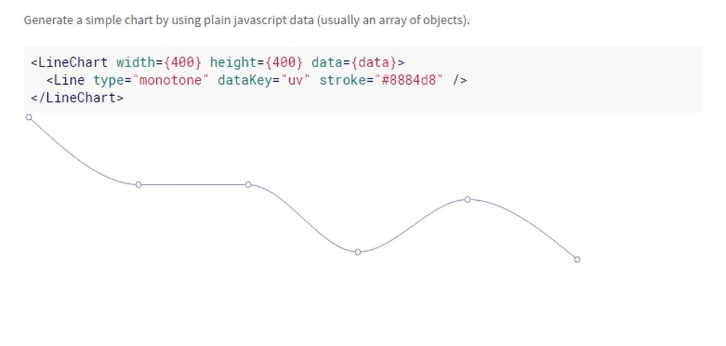Image resolution: width=726 pixels, height=346 pixels.
Task: Click the lowest middle data point
Action: coord(358,252)
